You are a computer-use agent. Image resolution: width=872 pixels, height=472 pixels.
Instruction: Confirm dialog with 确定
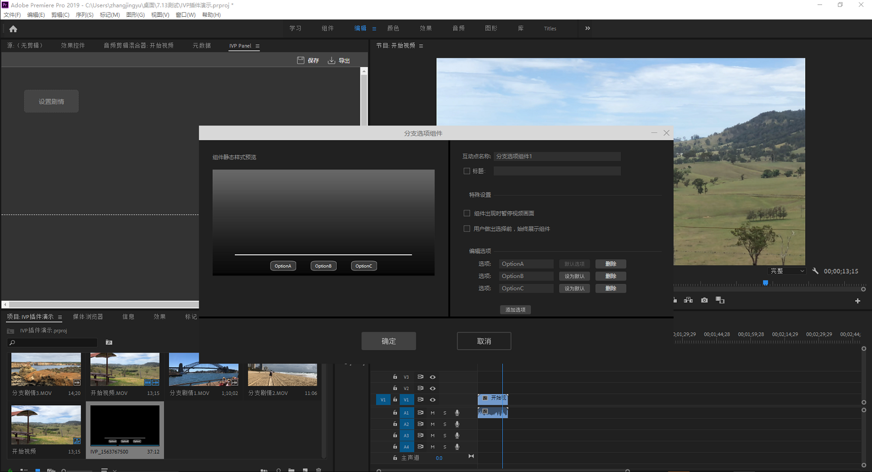click(389, 341)
